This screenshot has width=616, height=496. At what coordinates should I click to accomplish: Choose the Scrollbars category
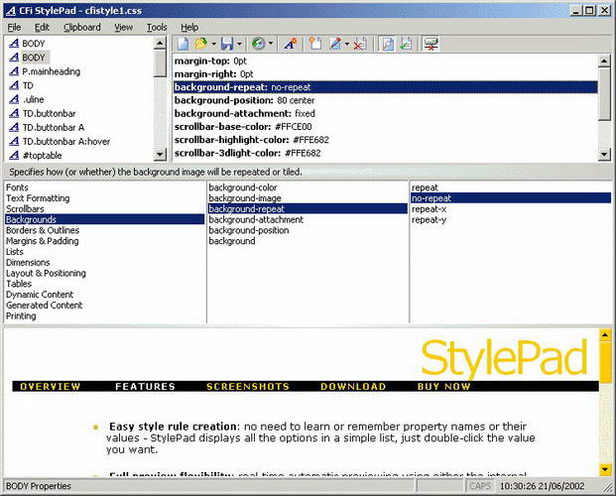(25, 208)
